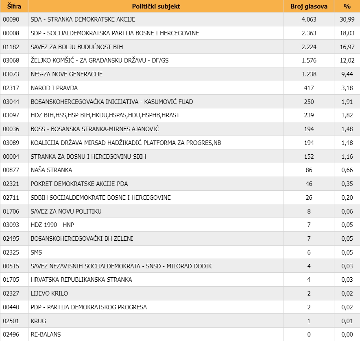
Task: Select the Narod i Pravda row
Action: 54,88
